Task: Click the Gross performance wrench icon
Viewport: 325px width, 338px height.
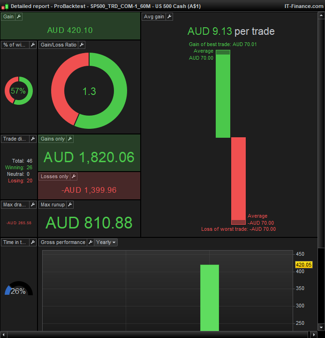Action: (90, 242)
